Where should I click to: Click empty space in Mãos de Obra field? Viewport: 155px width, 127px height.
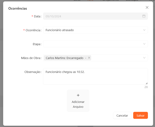tap(117, 58)
